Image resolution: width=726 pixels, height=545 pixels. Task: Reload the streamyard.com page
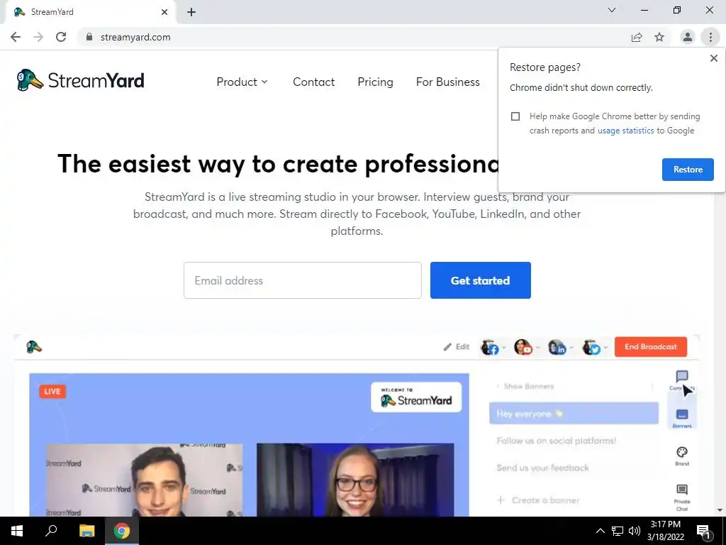tap(61, 37)
